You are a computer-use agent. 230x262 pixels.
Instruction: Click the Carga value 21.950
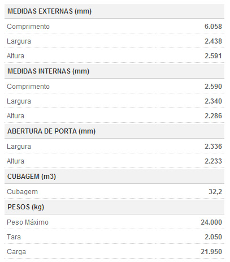(x=211, y=252)
